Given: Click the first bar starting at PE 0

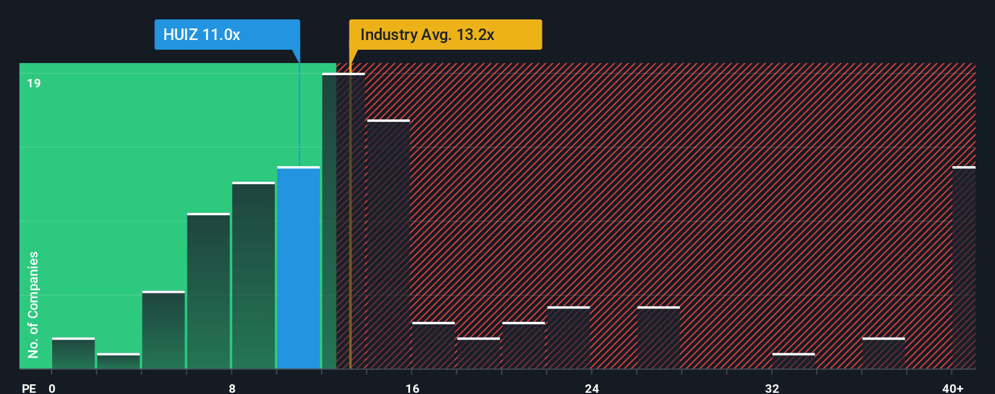Looking at the screenshot, I should pos(73,353).
